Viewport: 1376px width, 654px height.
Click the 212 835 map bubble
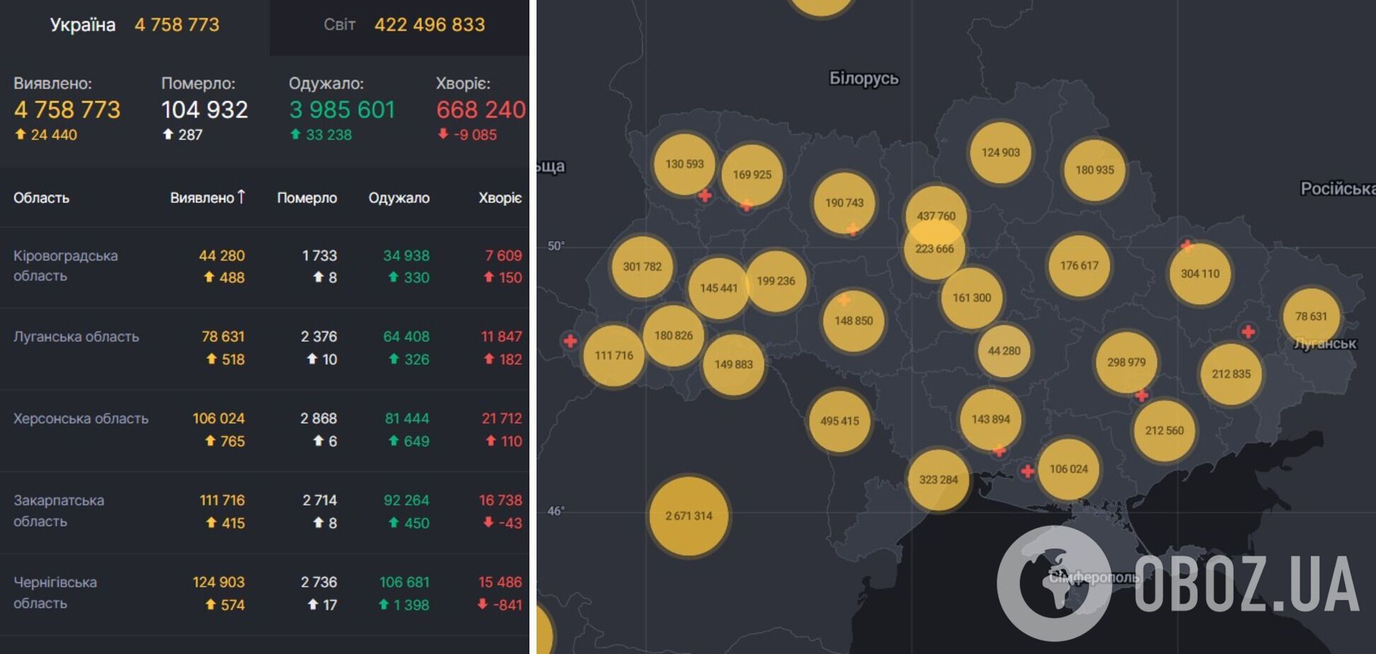coord(1231,374)
